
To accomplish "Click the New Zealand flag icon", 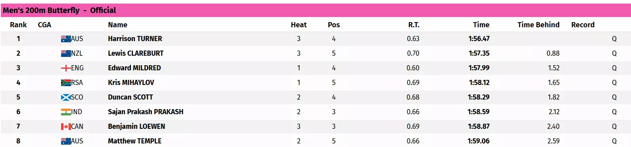I will click(x=66, y=53).
